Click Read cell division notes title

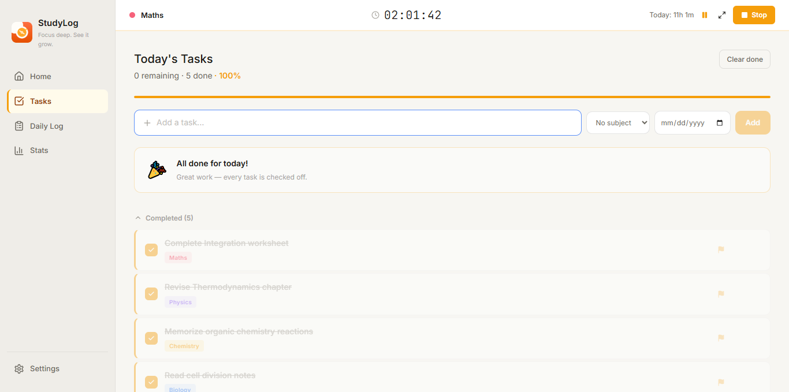tap(210, 375)
